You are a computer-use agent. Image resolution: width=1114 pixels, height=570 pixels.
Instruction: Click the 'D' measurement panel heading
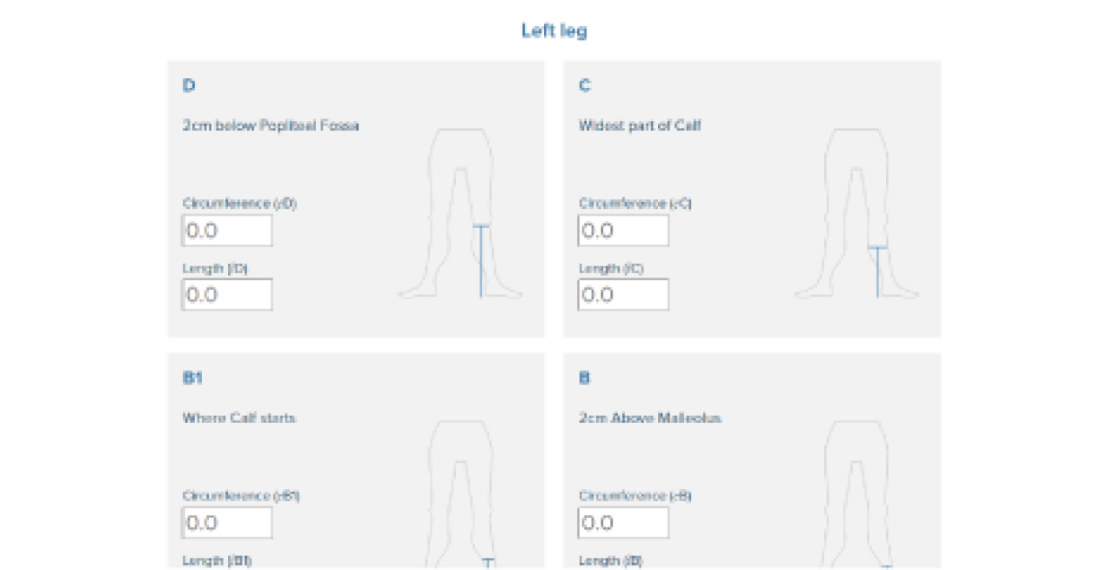tap(189, 85)
